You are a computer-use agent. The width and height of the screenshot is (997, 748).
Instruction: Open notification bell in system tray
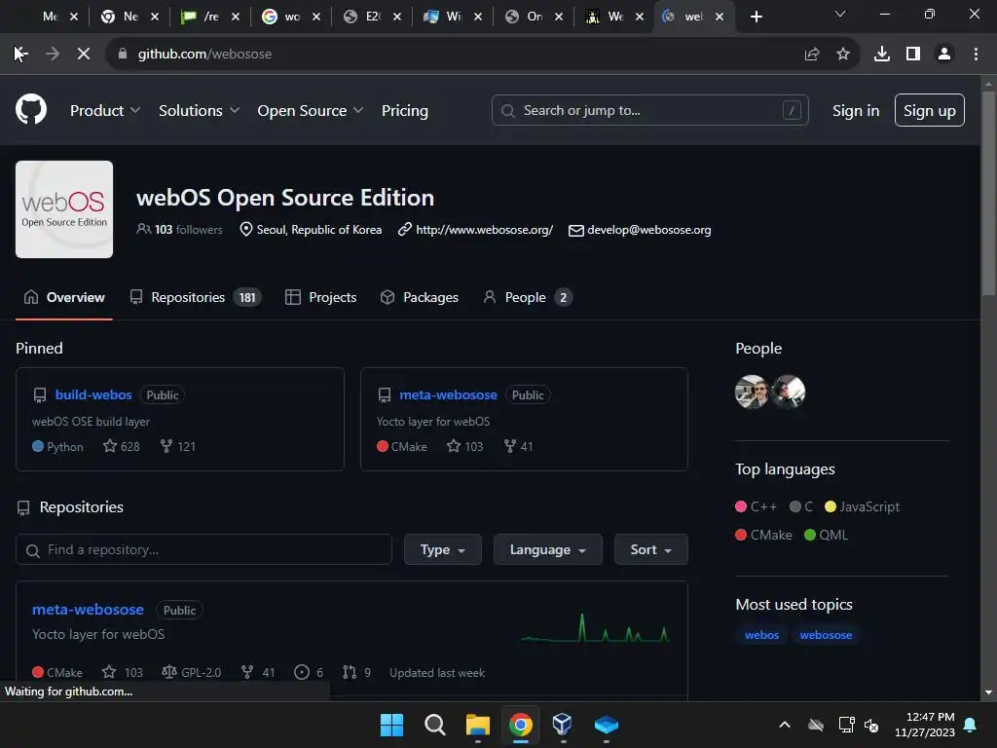[x=971, y=725]
